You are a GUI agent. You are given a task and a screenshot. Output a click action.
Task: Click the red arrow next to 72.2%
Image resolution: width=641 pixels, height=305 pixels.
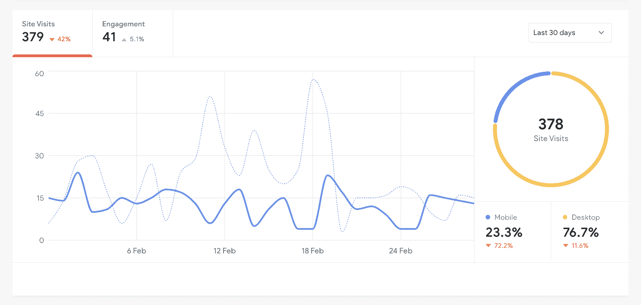tap(488, 246)
